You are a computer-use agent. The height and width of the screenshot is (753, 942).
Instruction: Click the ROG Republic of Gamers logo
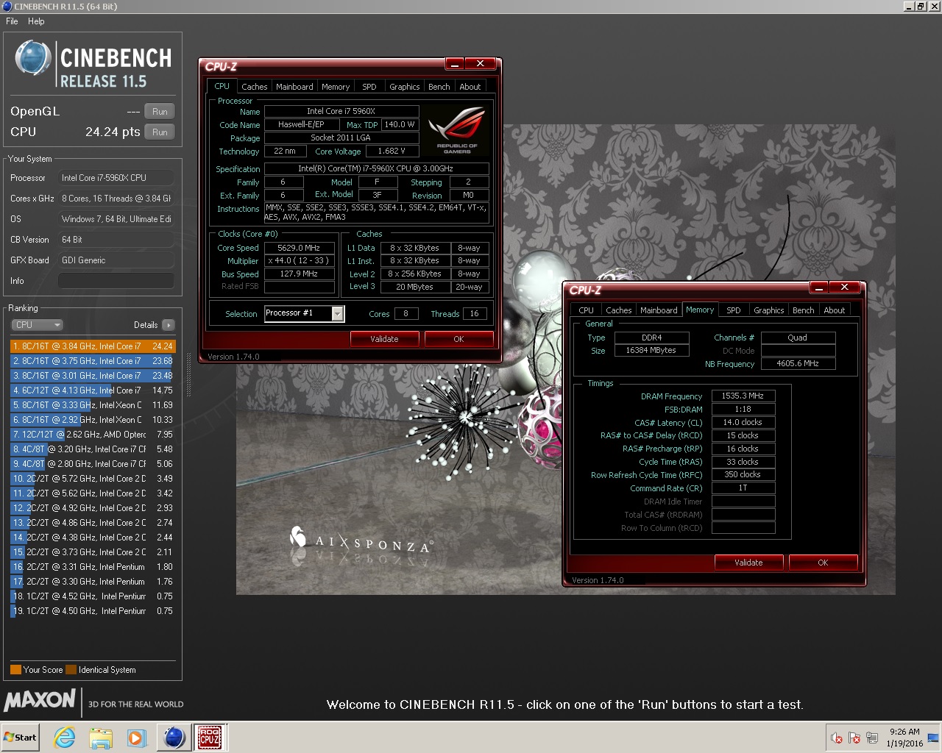coord(457,130)
